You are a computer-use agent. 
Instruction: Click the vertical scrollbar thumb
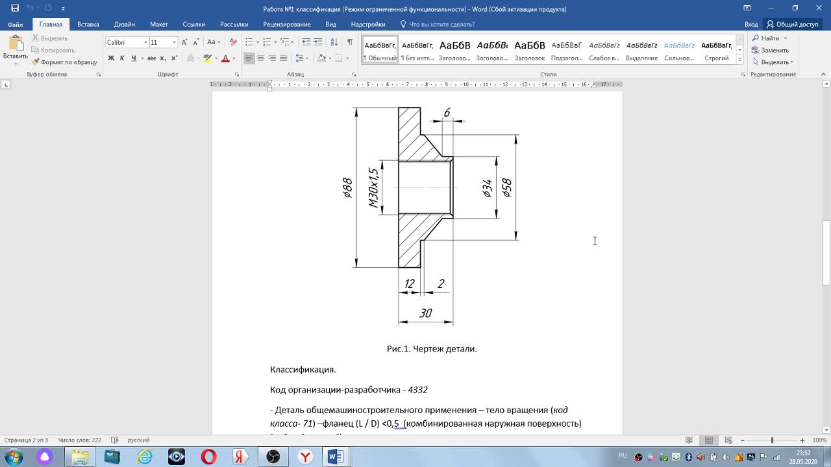pos(826,254)
